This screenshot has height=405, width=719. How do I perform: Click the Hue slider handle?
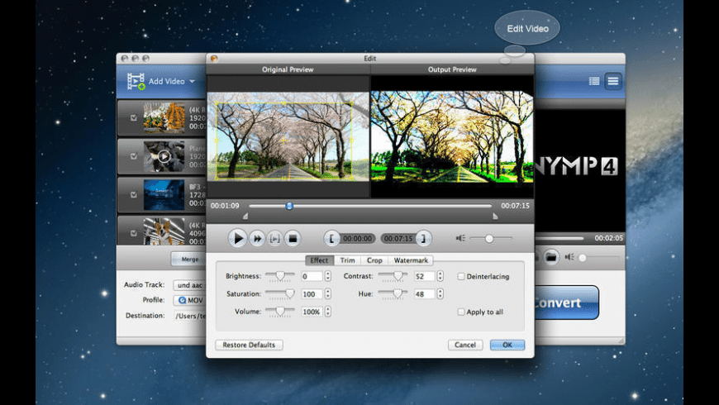(397, 293)
